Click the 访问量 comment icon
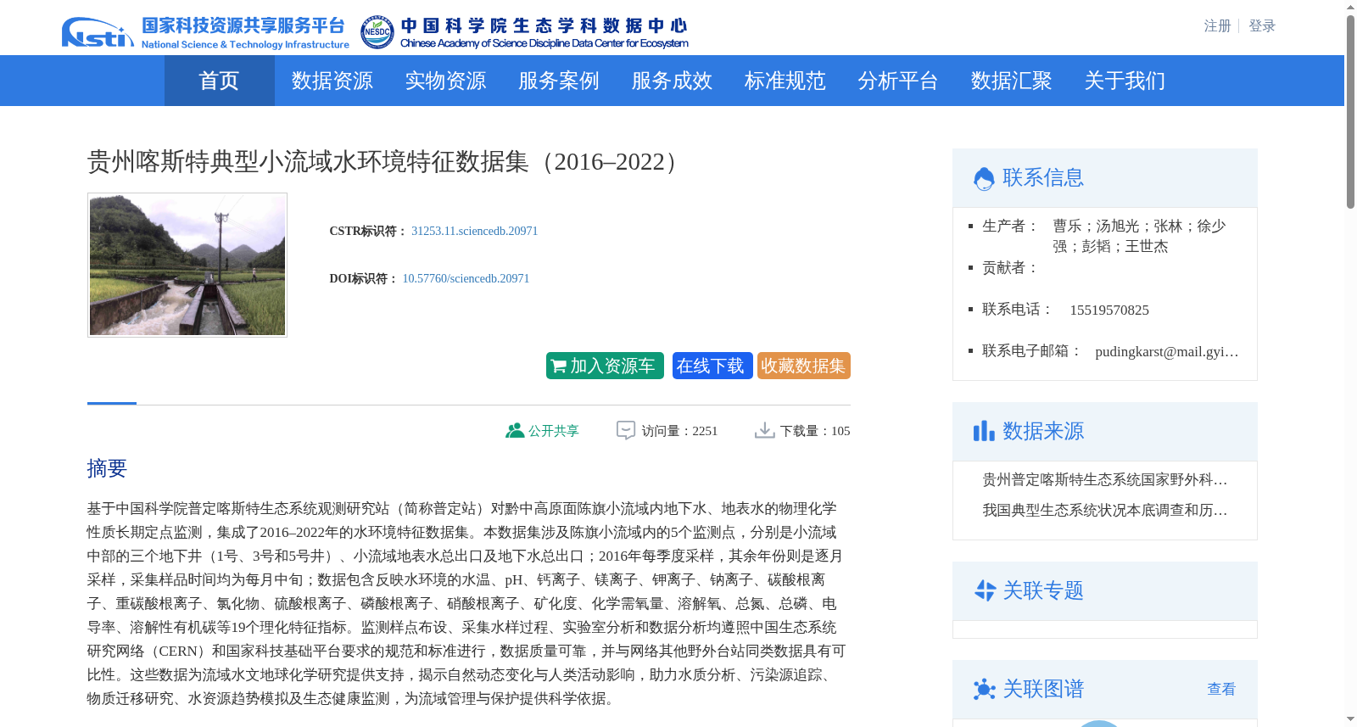This screenshot has width=1357, height=727. point(626,430)
